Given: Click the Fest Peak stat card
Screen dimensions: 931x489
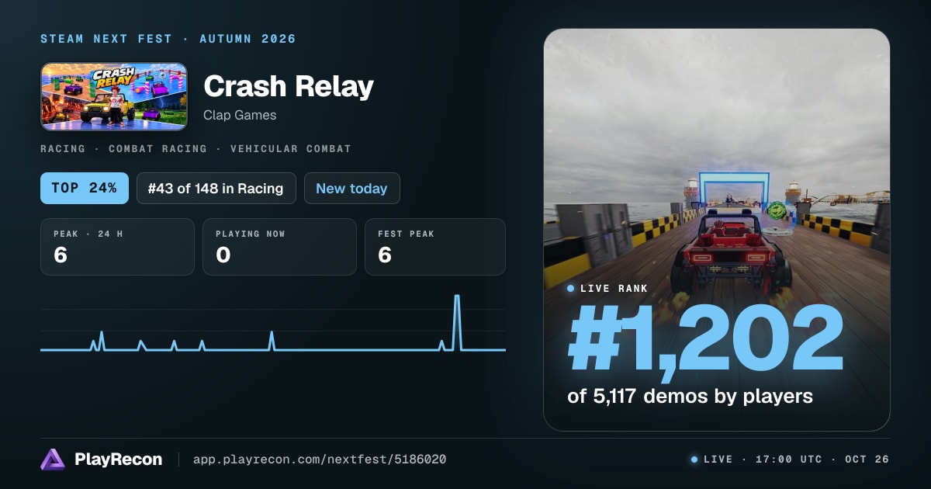Looking at the screenshot, I should coord(435,247).
